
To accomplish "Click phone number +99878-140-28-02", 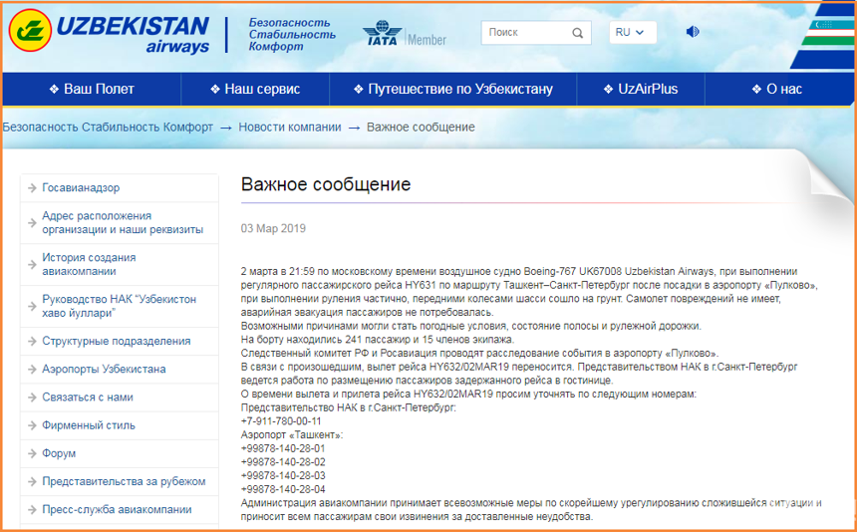I will (283, 462).
